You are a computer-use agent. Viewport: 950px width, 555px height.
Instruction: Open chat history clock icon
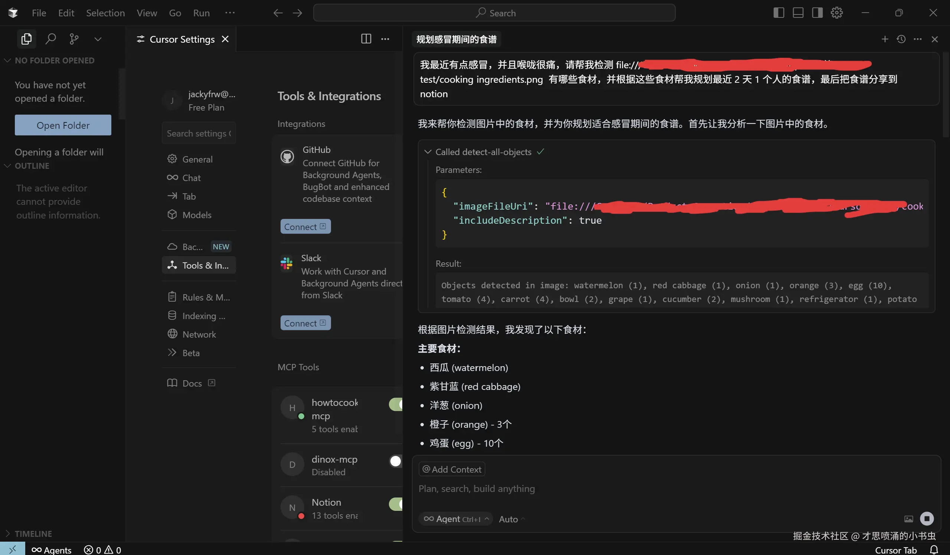click(901, 39)
